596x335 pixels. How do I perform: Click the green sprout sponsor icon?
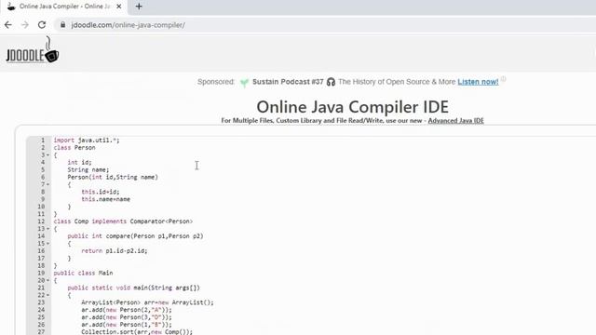[244, 83]
